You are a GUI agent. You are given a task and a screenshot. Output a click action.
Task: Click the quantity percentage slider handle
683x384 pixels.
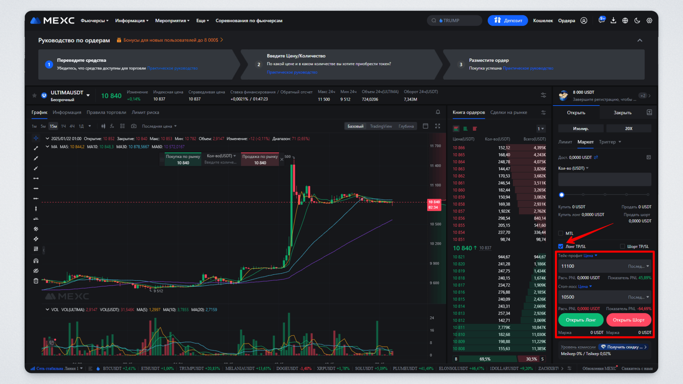562,195
